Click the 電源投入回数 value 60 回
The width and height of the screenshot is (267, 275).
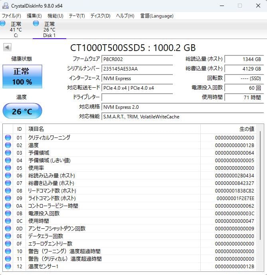[x=244, y=88]
